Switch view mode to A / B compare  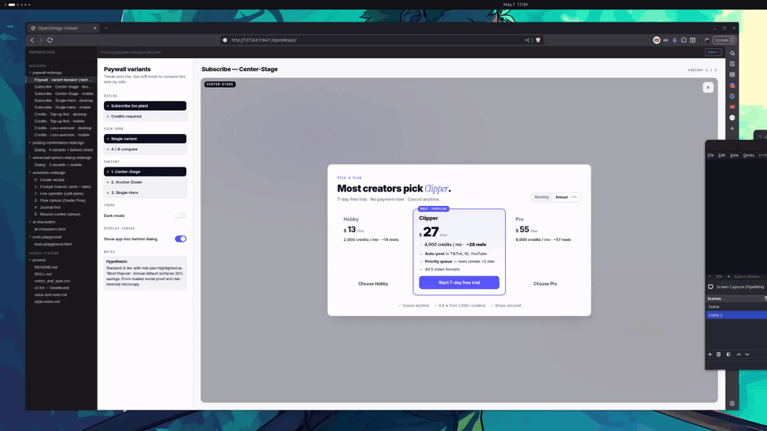(145, 149)
